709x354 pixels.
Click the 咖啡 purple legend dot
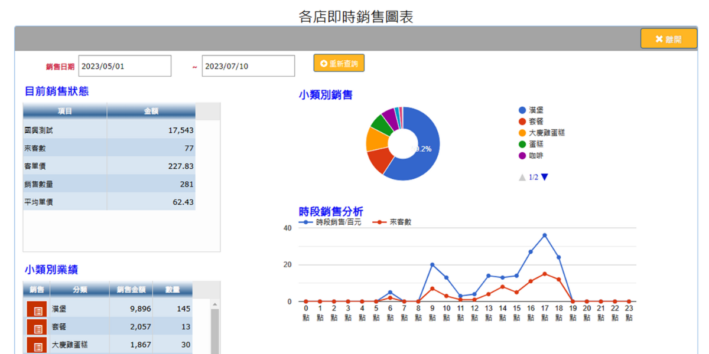[522, 156]
